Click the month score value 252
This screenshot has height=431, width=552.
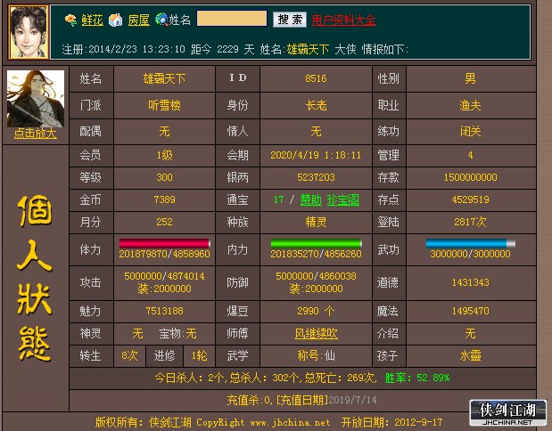(x=164, y=222)
